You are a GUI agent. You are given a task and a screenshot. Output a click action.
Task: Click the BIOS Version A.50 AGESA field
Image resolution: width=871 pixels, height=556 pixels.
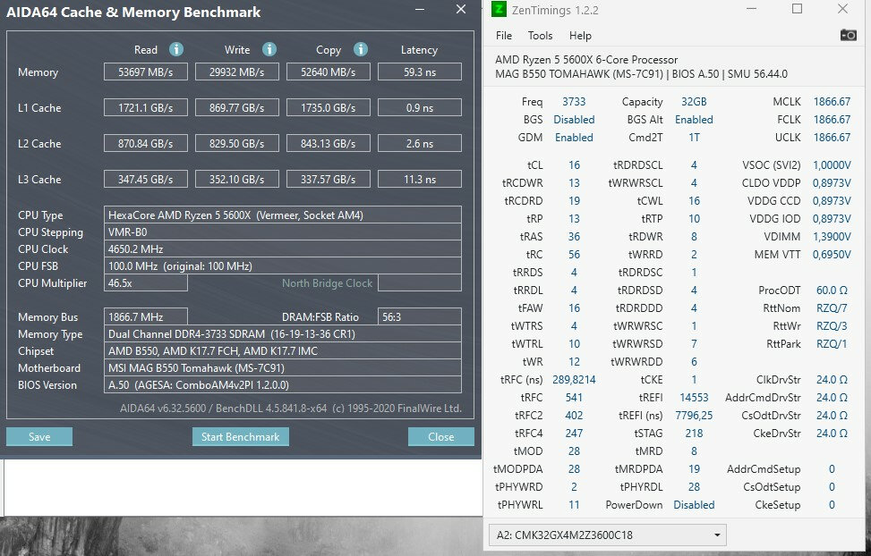(282, 384)
